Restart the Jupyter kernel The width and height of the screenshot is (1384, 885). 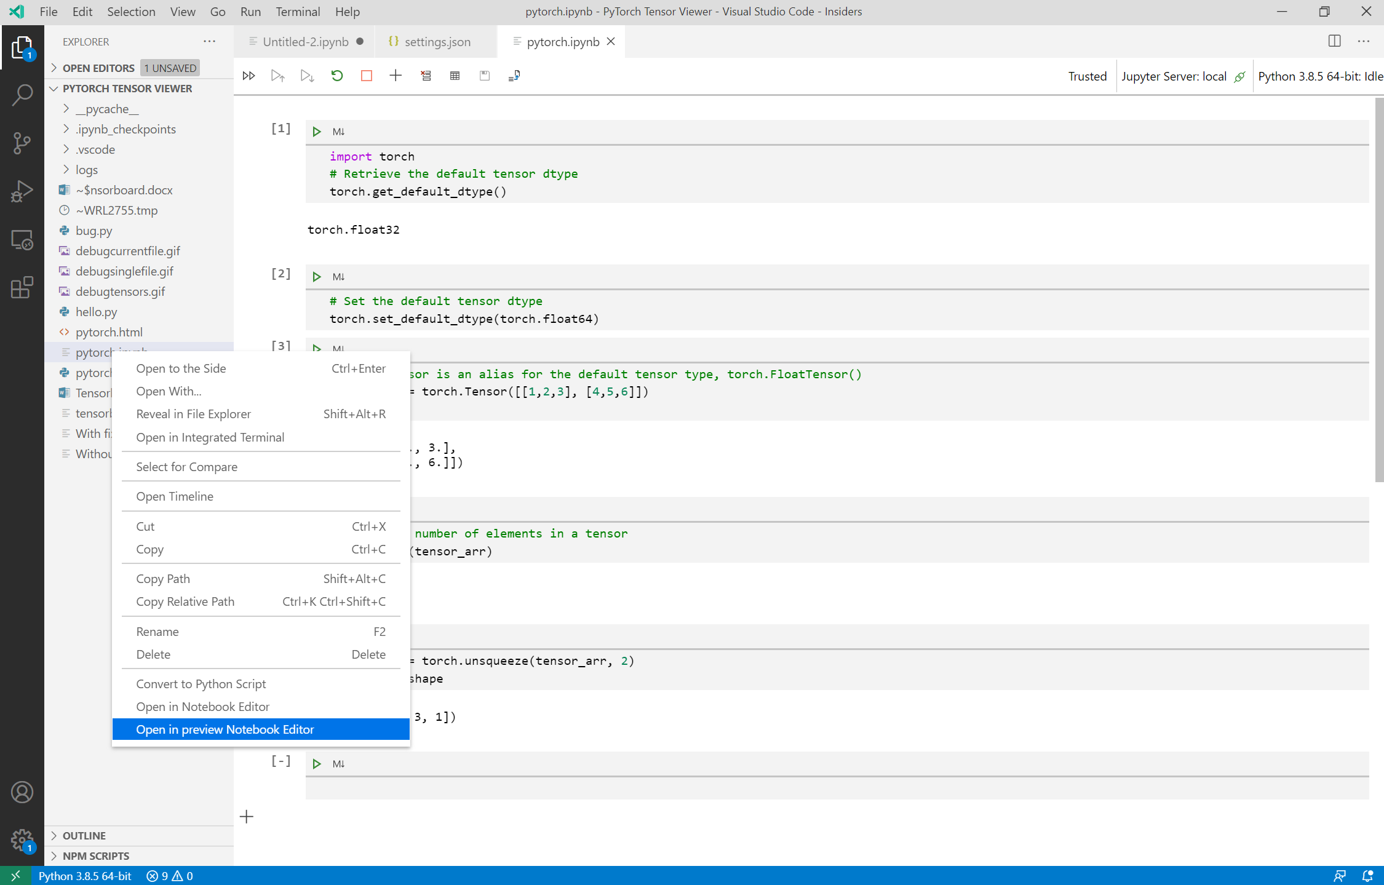pyautogui.click(x=337, y=76)
